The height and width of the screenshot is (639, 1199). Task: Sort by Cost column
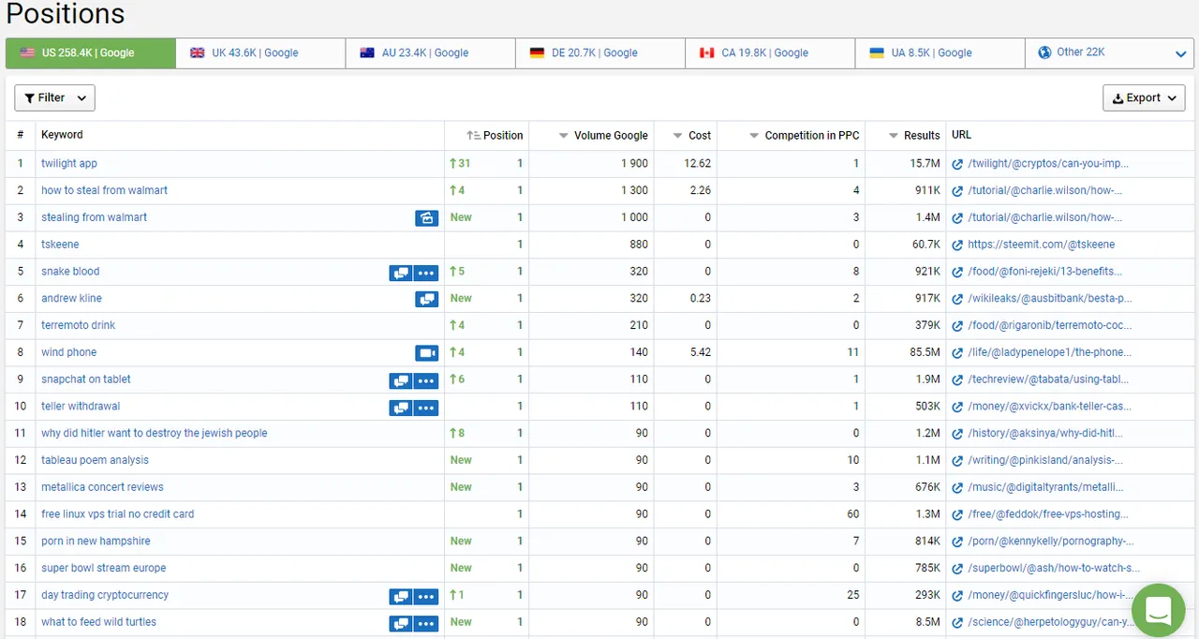(692, 136)
